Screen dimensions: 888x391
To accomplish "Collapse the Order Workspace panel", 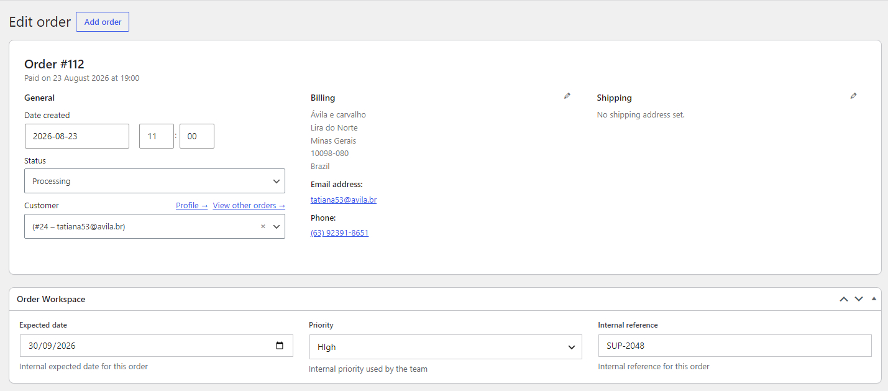I will point(874,299).
